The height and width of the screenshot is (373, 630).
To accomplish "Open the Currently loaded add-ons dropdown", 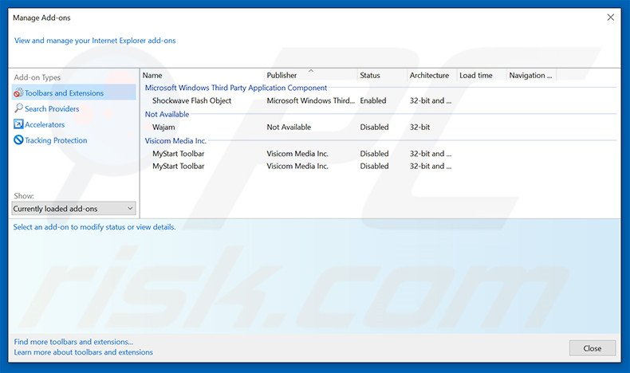I will 73,208.
